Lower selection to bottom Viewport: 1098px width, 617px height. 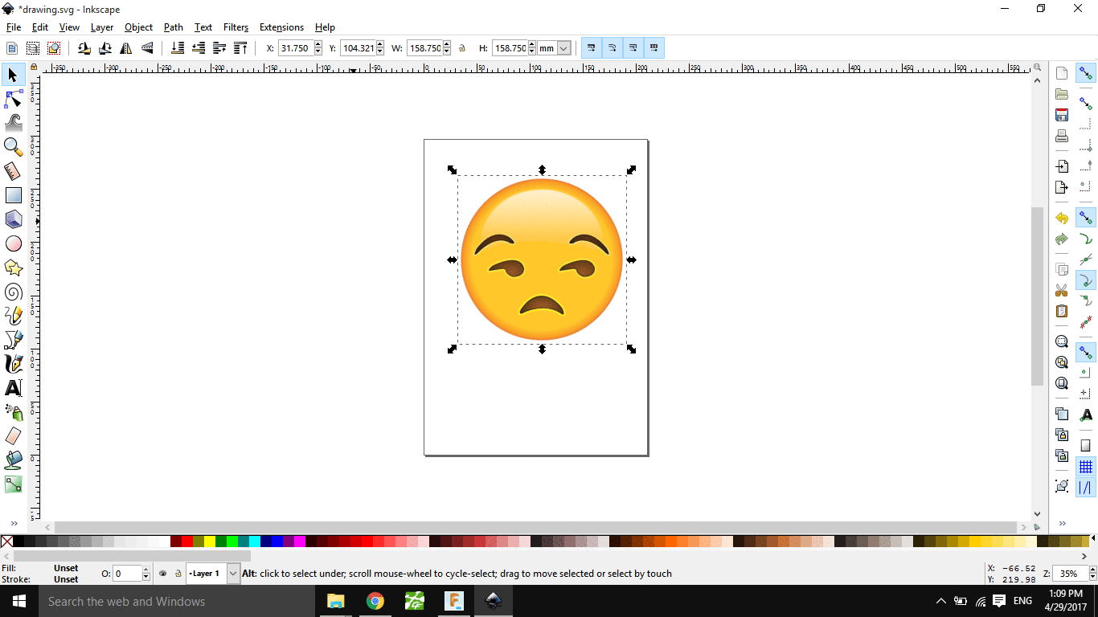point(178,48)
